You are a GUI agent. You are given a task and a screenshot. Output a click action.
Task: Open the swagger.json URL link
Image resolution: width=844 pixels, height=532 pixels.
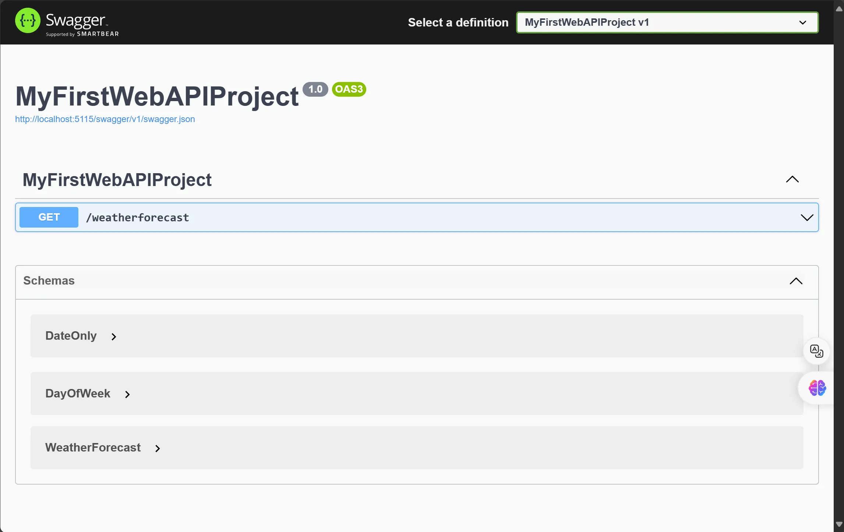tap(105, 119)
